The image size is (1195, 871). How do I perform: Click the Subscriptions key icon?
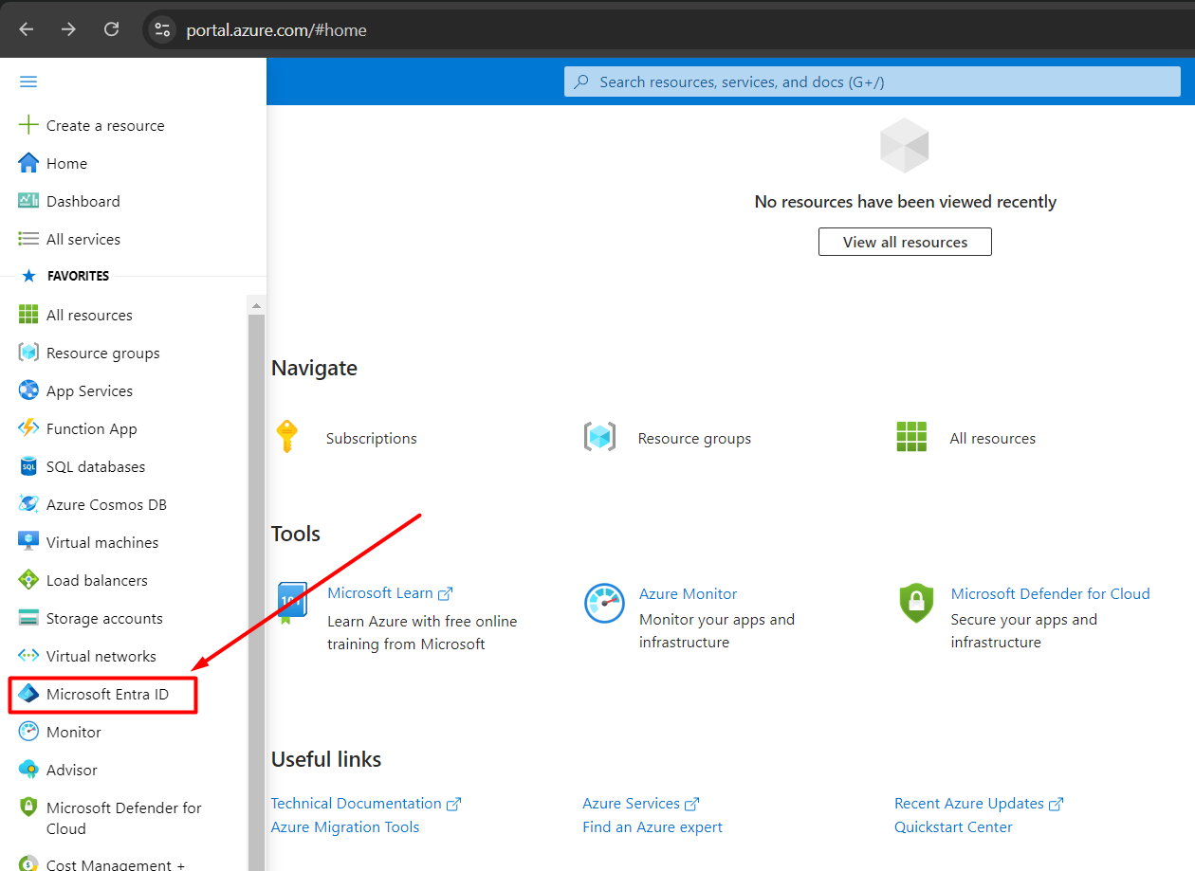286,437
